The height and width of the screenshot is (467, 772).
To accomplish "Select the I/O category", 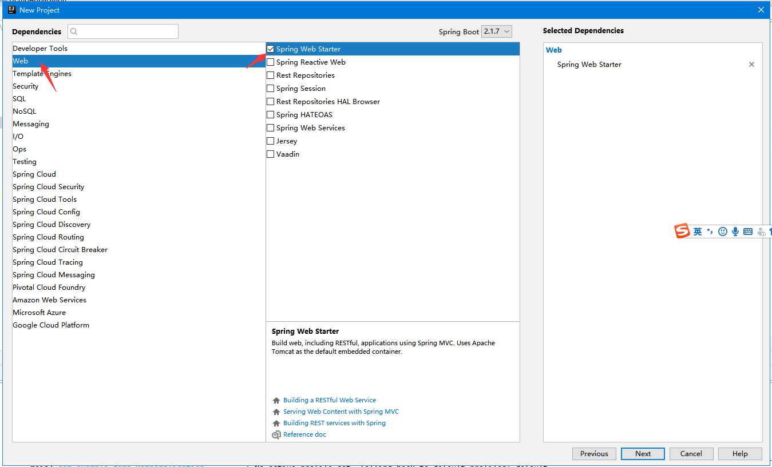I will (x=139, y=137).
